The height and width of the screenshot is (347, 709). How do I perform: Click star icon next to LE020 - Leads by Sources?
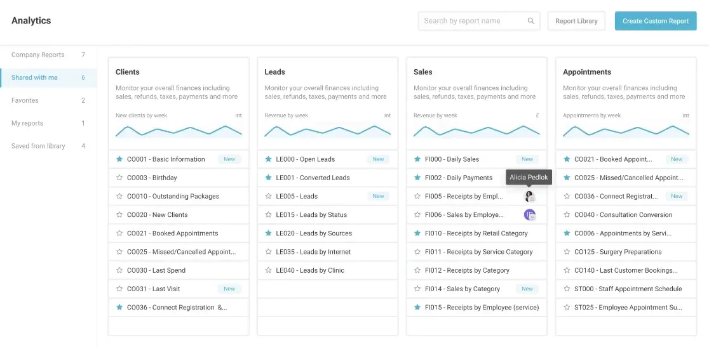point(268,233)
